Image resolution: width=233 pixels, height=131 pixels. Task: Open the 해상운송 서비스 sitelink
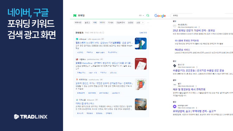point(182,50)
